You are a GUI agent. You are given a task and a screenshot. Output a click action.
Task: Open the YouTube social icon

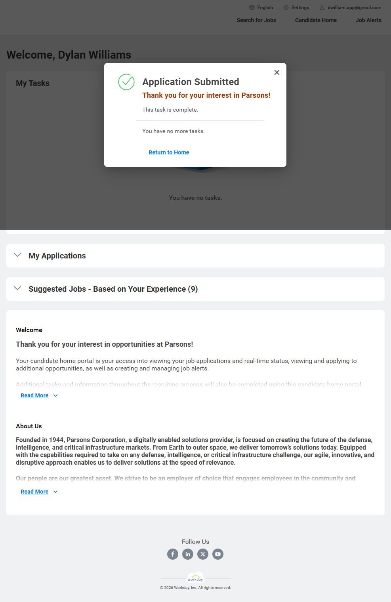click(x=218, y=554)
